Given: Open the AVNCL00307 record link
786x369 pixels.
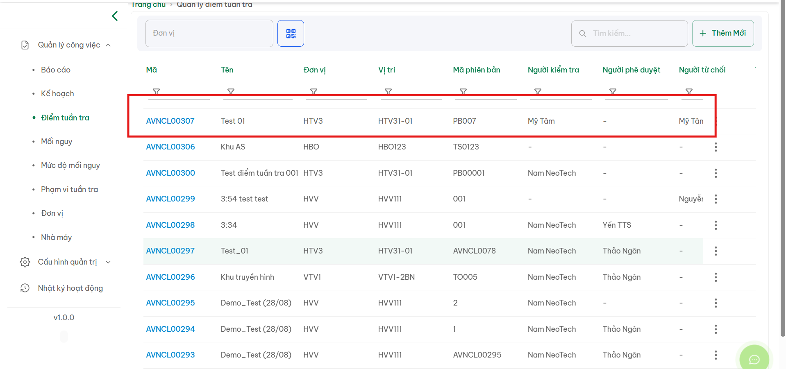Looking at the screenshot, I should (x=170, y=121).
